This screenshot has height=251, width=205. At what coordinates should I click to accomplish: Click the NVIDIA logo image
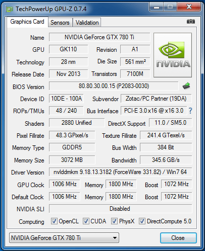pyautogui.click(x=173, y=55)
